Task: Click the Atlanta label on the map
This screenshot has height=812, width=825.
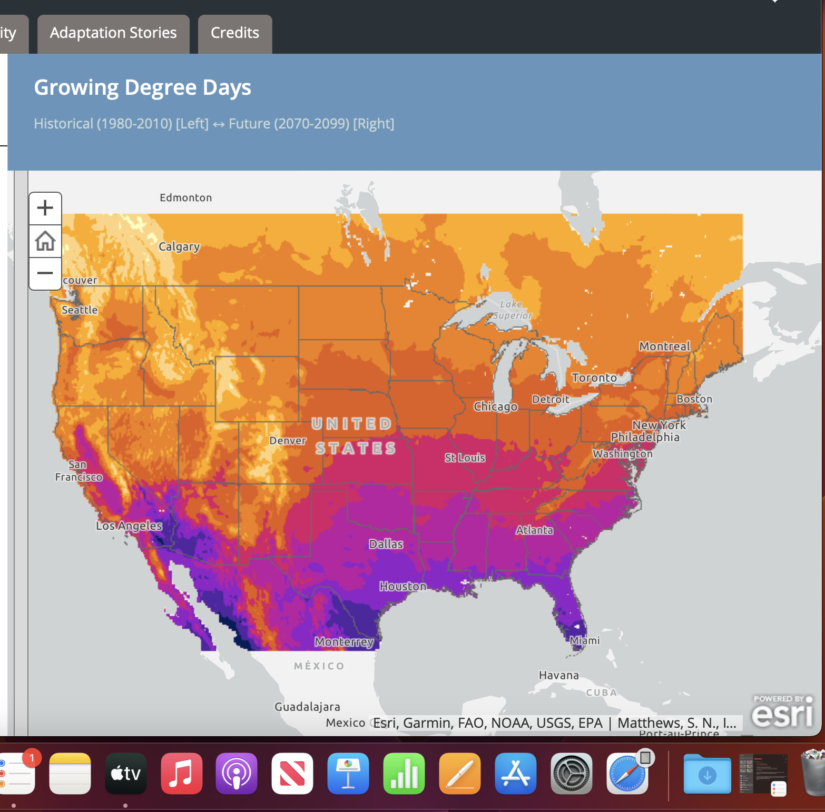Action: [535, 531]
